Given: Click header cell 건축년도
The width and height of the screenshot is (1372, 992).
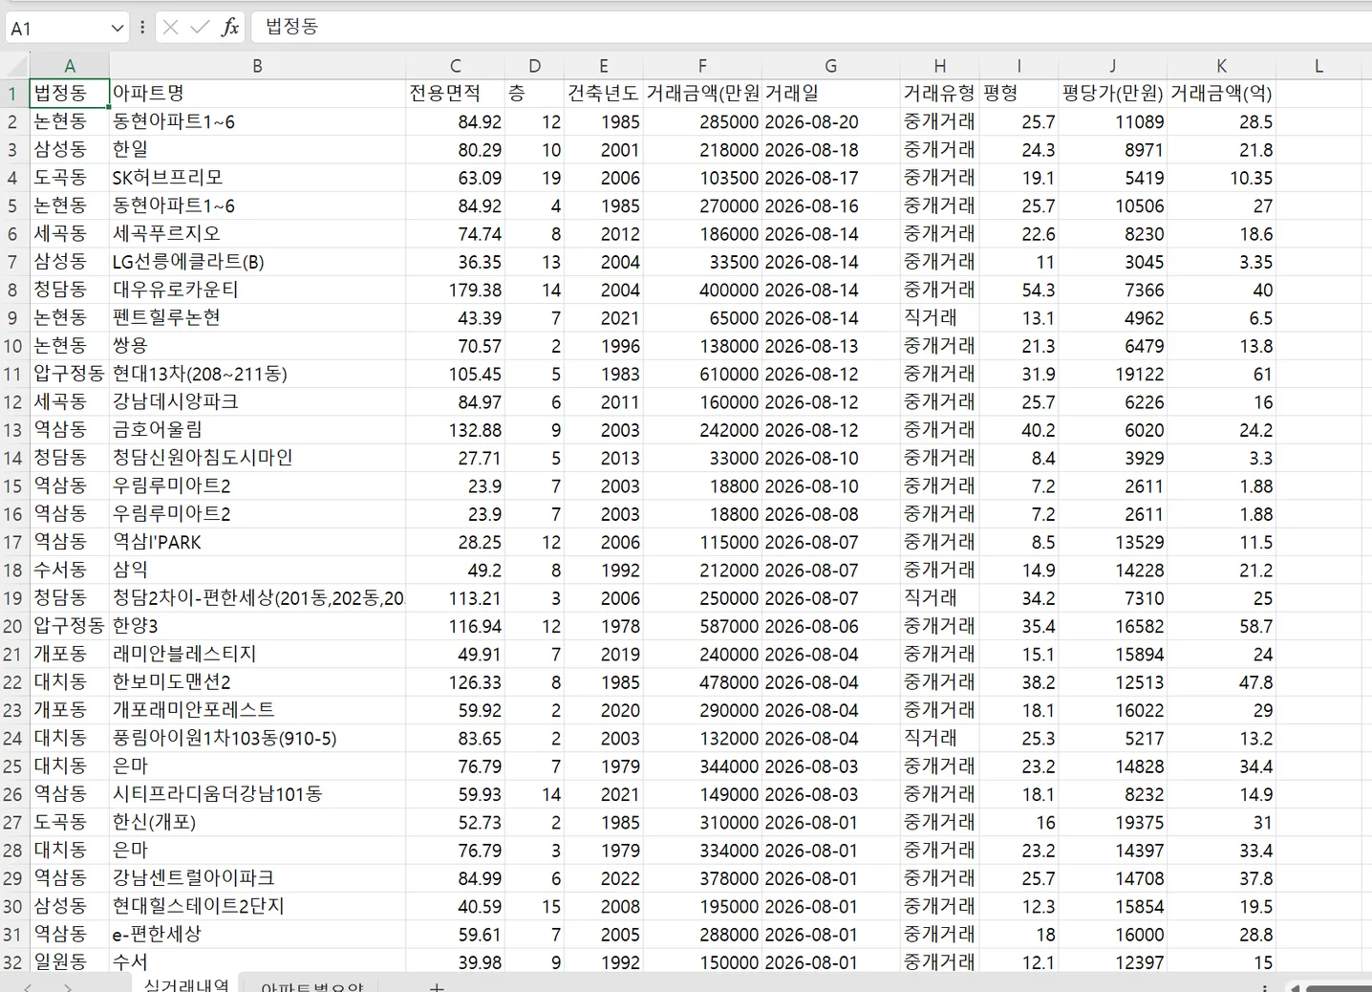Looking at the screenshot, I should point(603,94).
